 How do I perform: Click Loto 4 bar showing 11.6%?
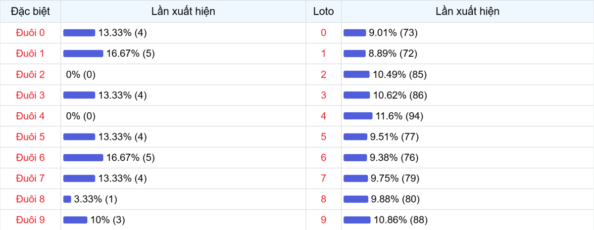358,116
